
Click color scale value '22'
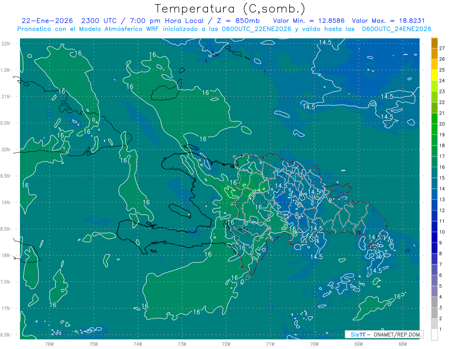coord(442,102)
